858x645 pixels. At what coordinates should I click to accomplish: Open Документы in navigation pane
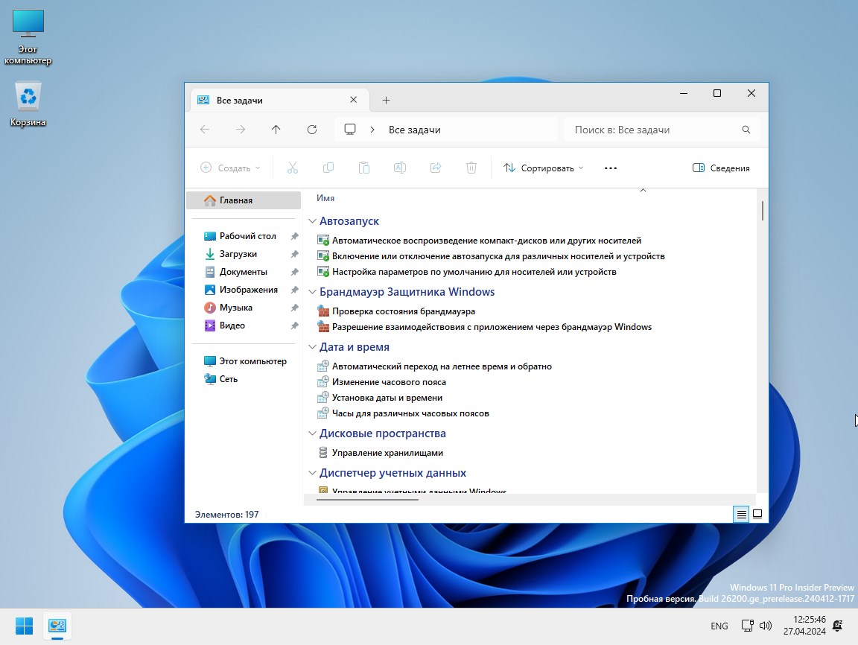coord(244,272)
